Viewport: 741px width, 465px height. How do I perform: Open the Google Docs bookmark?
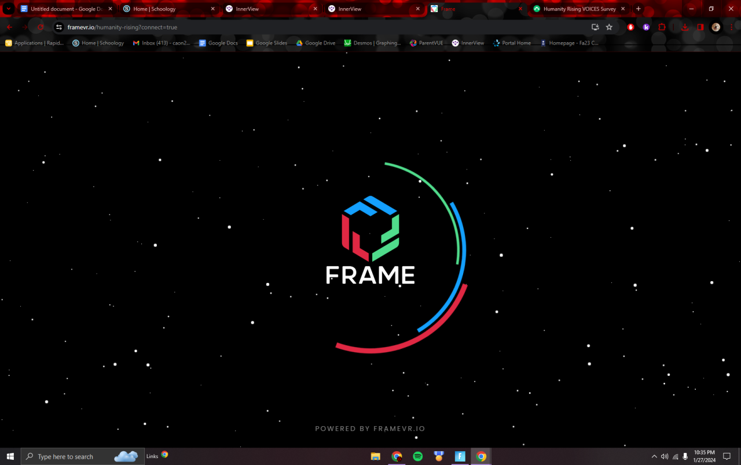click(x=218, y=43)
